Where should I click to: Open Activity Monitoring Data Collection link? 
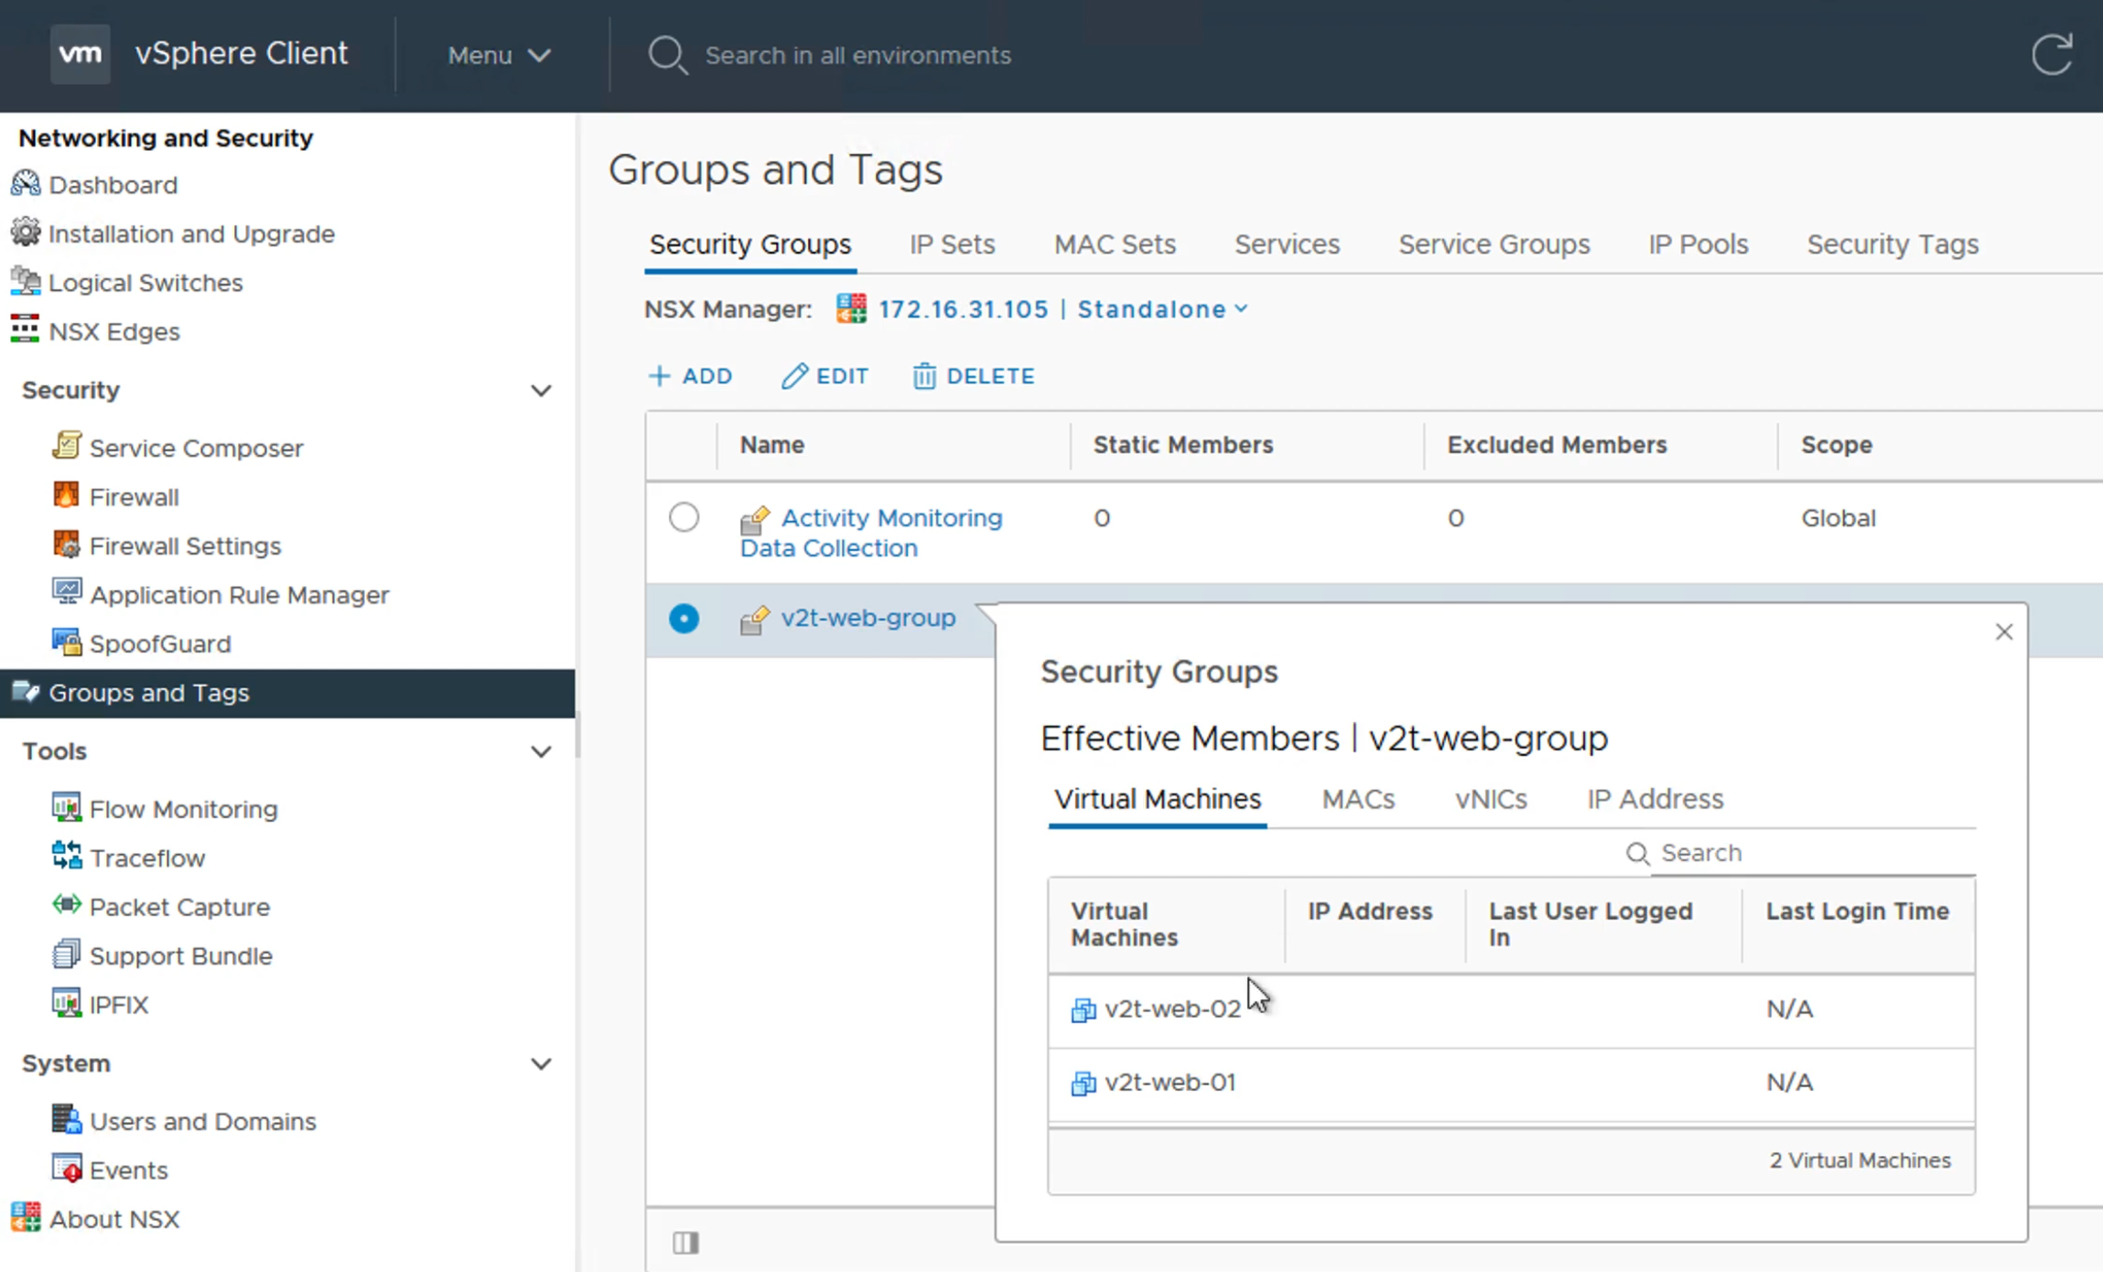(871, 533)
